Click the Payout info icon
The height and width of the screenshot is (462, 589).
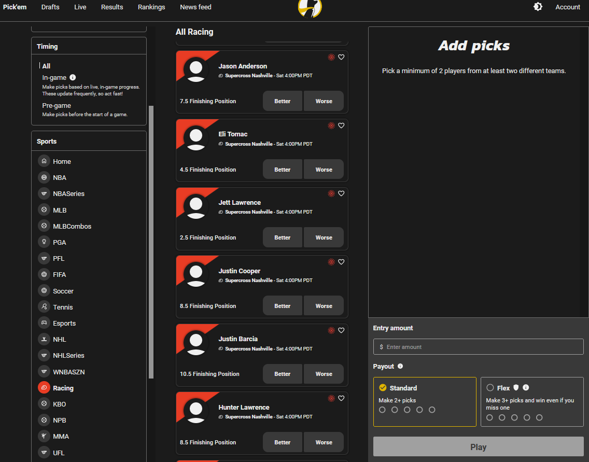click(x=400, y=366)
